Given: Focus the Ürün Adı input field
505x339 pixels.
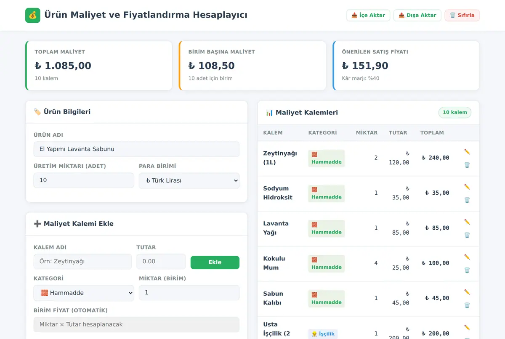Looking at the screenshot, I should pos(136,149).
